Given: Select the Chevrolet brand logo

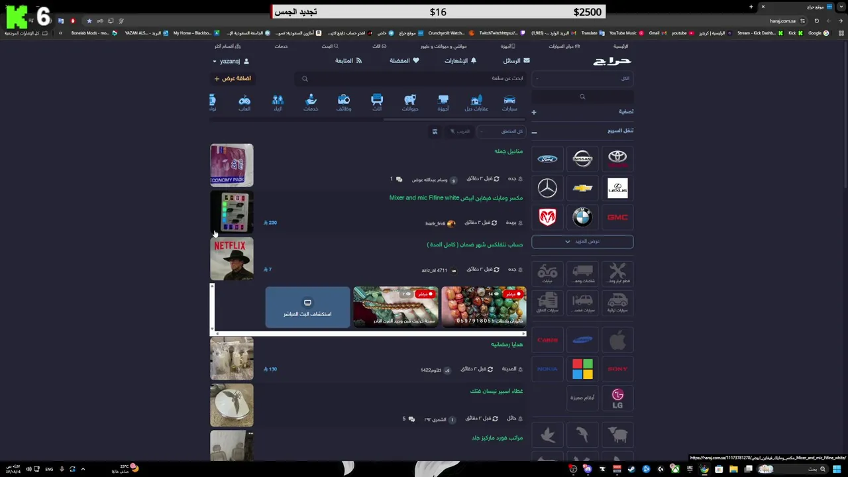Looking at the screenshot, I should click(582, 188).
